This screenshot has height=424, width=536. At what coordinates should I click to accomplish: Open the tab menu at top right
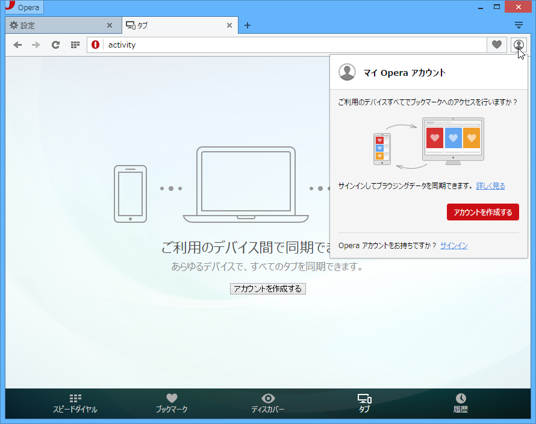pyautogui.click(x=519, y=25)
